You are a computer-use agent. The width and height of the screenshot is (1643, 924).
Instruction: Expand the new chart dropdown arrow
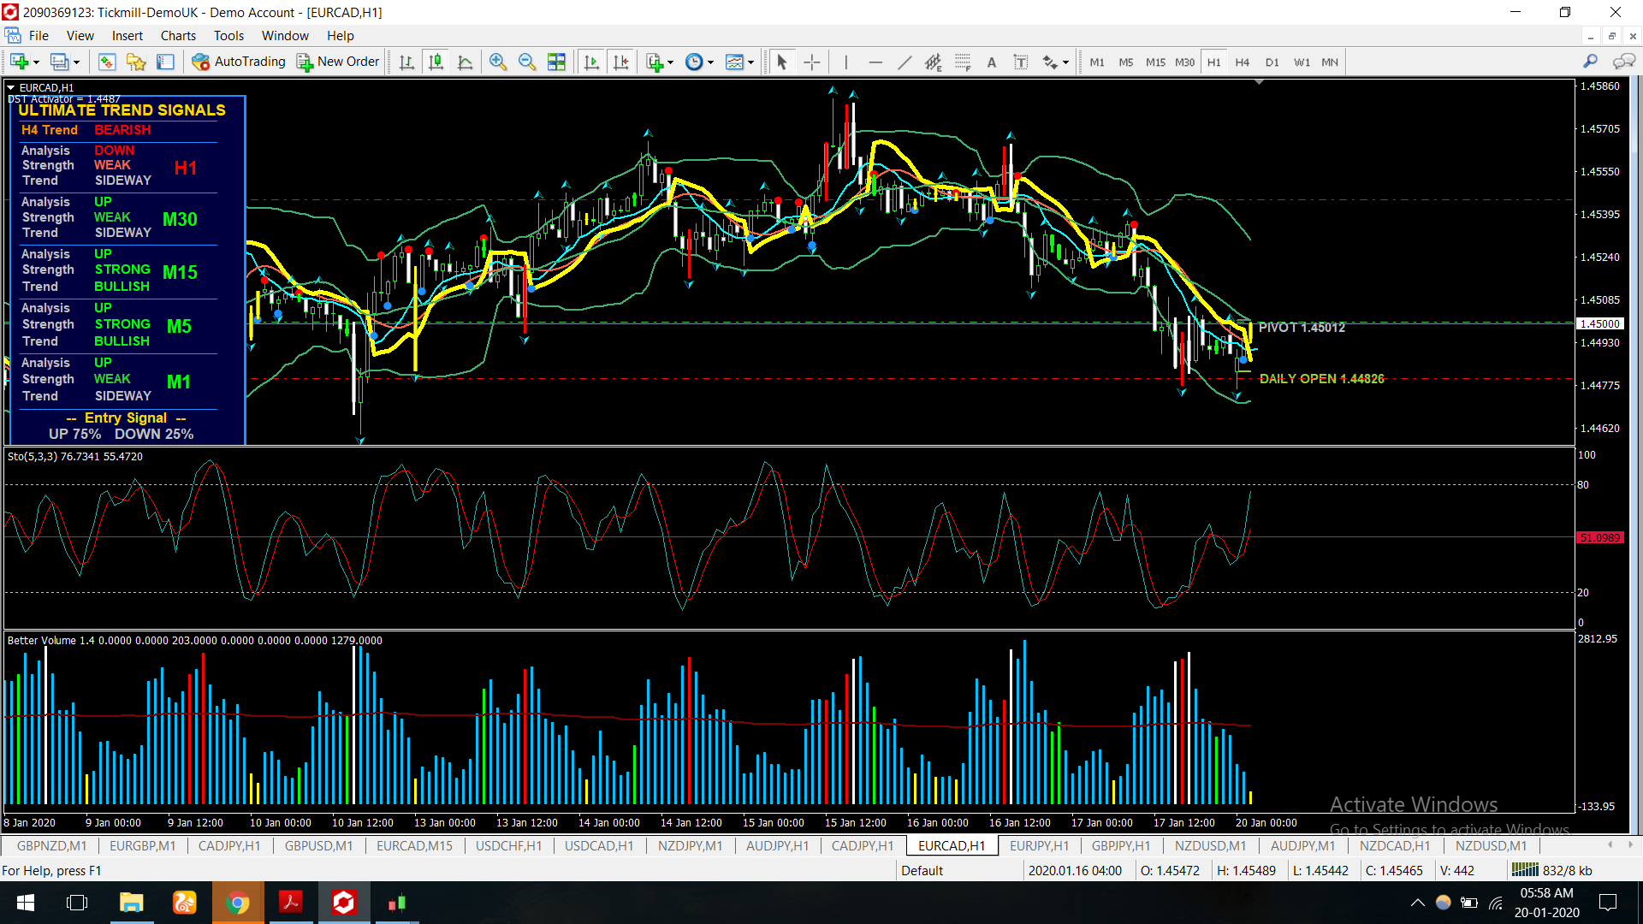(36, 62)
